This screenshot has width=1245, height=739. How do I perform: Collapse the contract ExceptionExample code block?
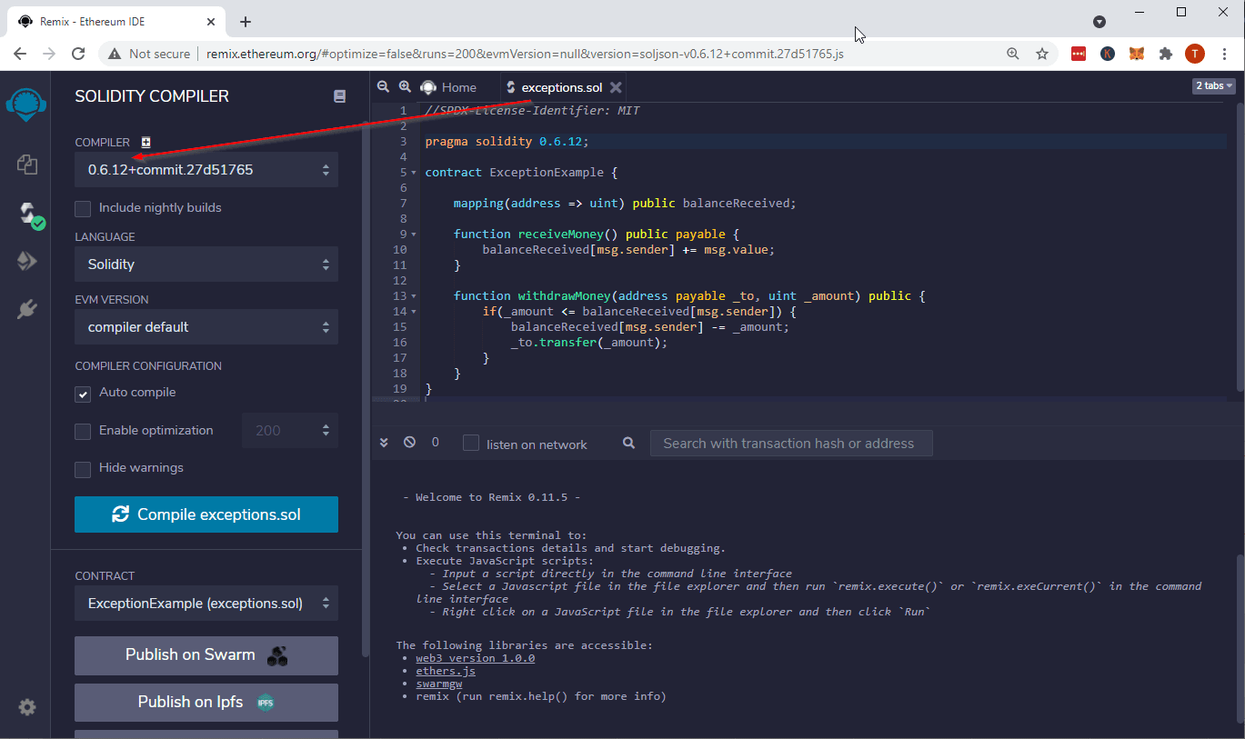tap(415, 173)
